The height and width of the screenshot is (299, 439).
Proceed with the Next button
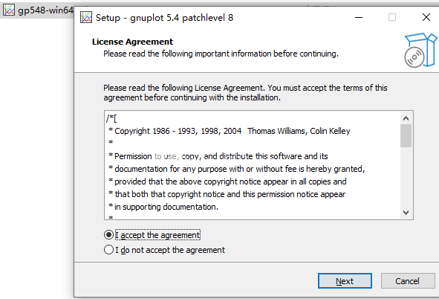click(x=345, y=281)
